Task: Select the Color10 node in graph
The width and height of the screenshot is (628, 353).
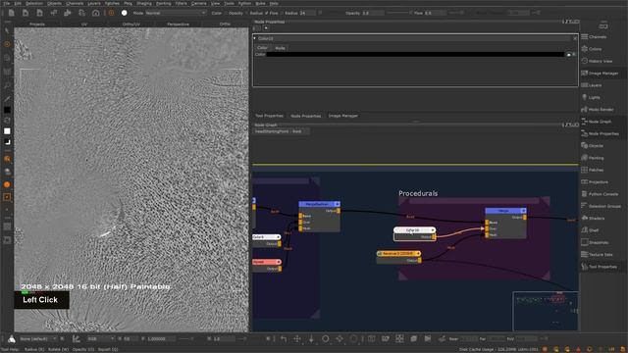Action: click(x=414, y=233)
